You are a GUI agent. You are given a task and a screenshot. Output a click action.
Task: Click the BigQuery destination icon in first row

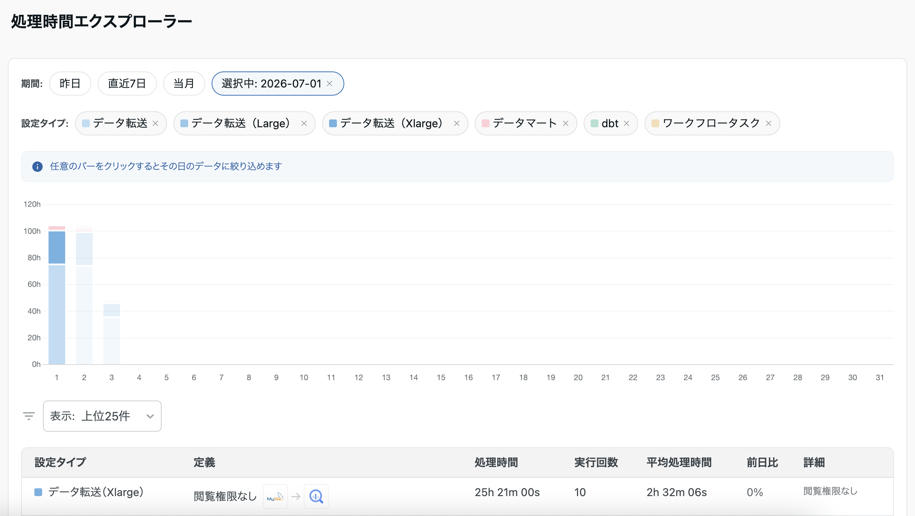tap(316, 496)
